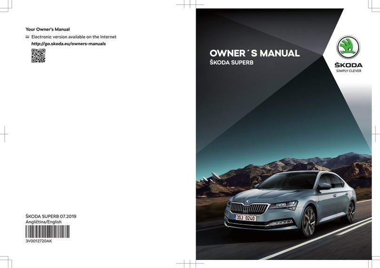Viewport: 380px width, 268px height.
Task: Click the green Škoda winged arrow logo
Action: click(348, 47)
